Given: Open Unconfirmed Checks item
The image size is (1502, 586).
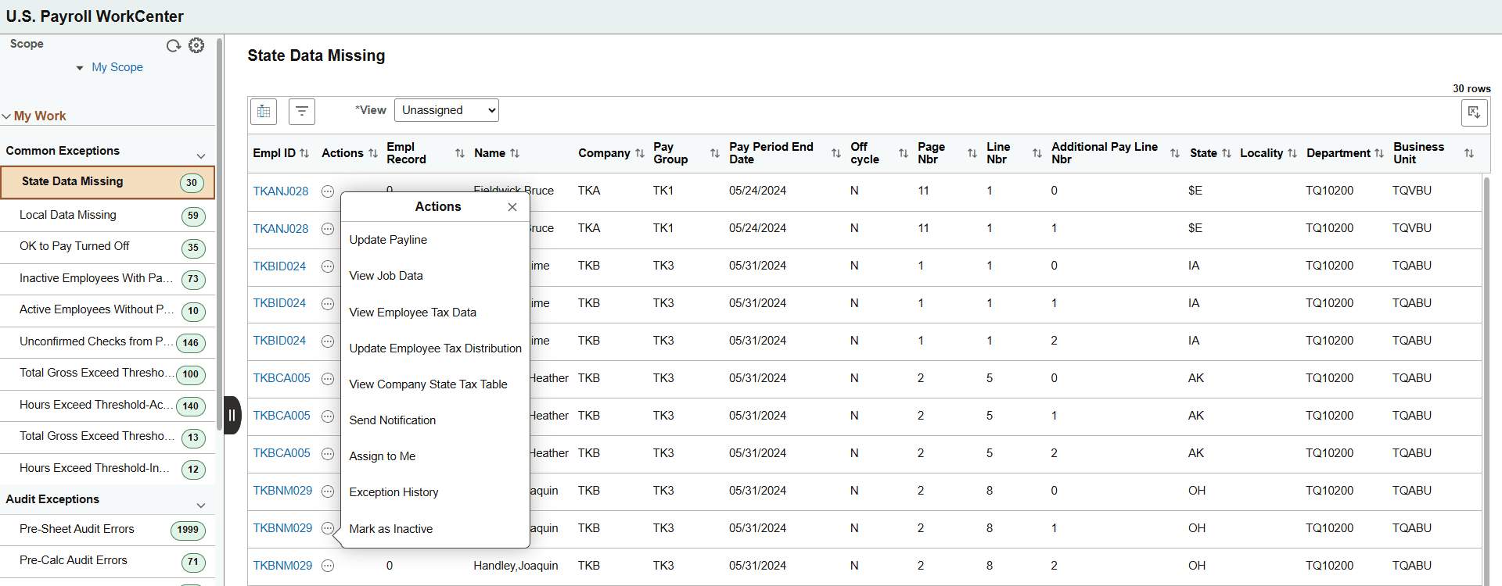Looking at the screenshot, I should coord(107,342).
